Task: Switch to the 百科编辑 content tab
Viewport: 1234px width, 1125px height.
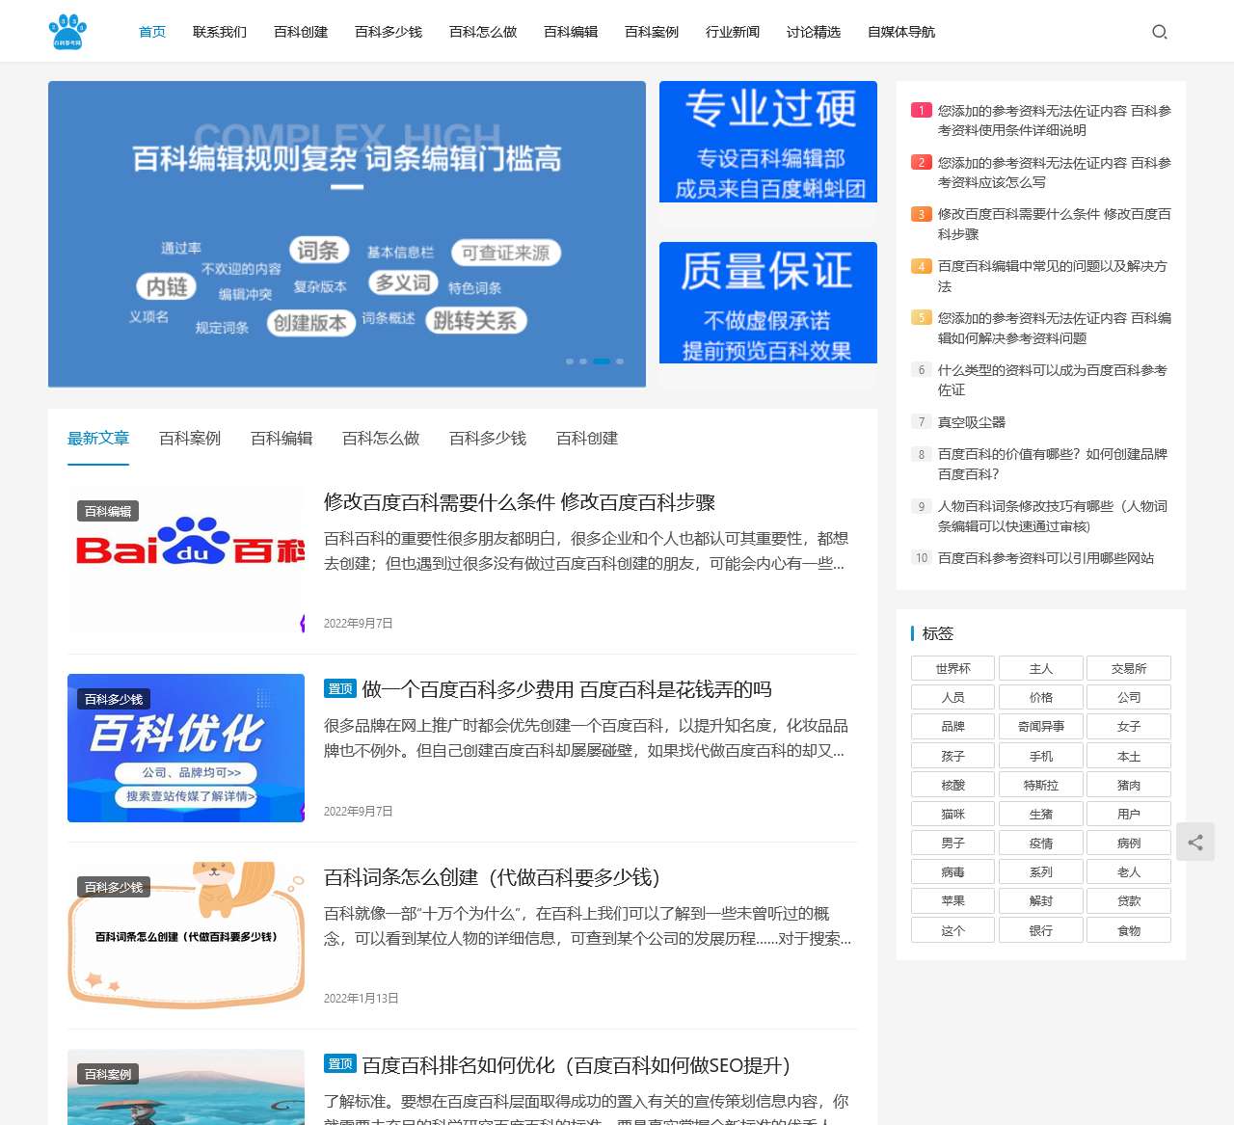Action: click(282, 439)
